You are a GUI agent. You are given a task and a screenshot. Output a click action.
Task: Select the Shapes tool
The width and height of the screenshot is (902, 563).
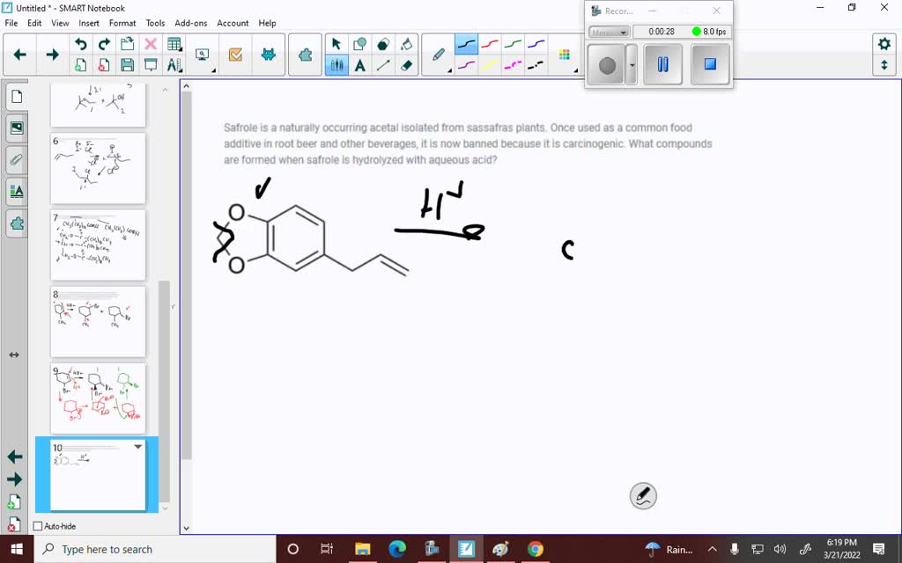tap(359, 42)
